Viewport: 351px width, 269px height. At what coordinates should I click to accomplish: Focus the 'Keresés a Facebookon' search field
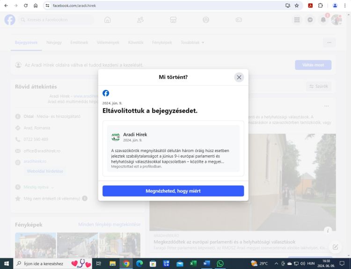click(56, 20)
